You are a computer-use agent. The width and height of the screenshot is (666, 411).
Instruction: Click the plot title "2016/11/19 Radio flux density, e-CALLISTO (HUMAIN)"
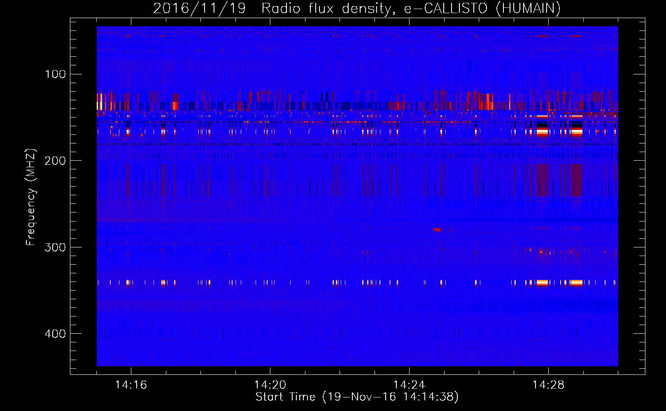[x=357, y=8]
